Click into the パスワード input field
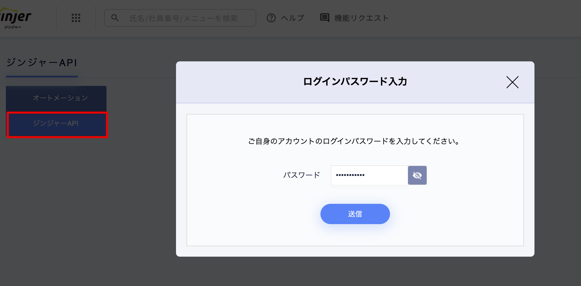This screenshot has width=581, height=286. tap(369, 175)
